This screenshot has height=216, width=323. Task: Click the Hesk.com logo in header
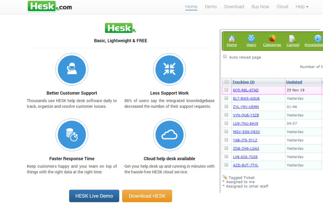(50, 6)
